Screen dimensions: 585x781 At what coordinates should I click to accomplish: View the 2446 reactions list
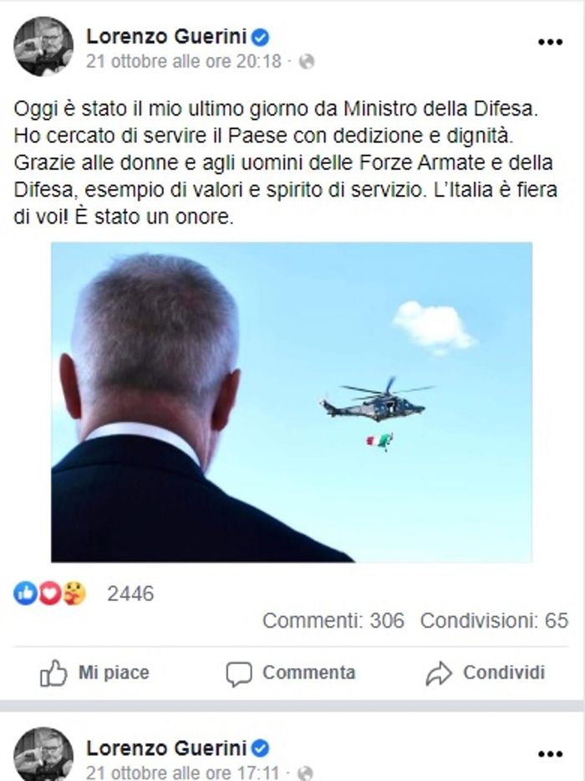tap(130, 593)
